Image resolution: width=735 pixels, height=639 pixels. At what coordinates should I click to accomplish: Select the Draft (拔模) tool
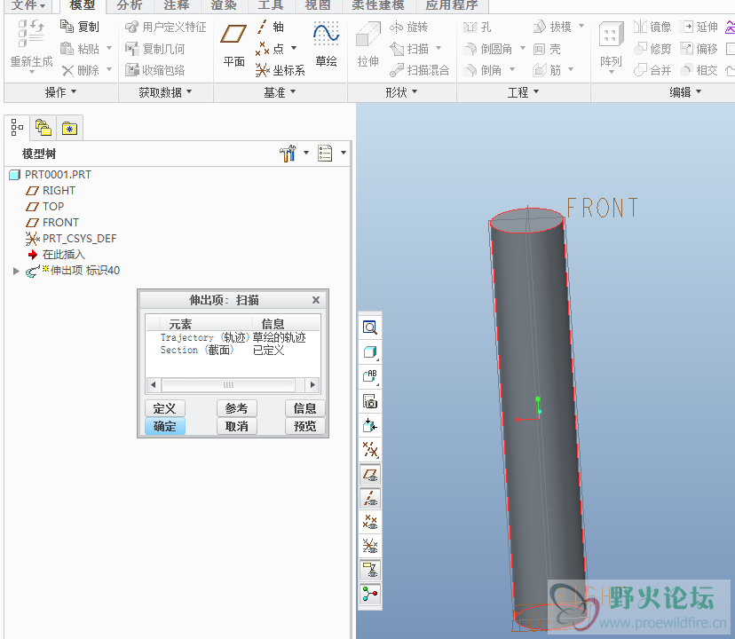click(x=553, y=27)
